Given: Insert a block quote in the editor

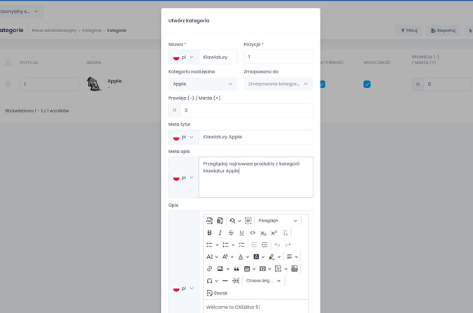Looking at the screenshot, I should [236, 269].
